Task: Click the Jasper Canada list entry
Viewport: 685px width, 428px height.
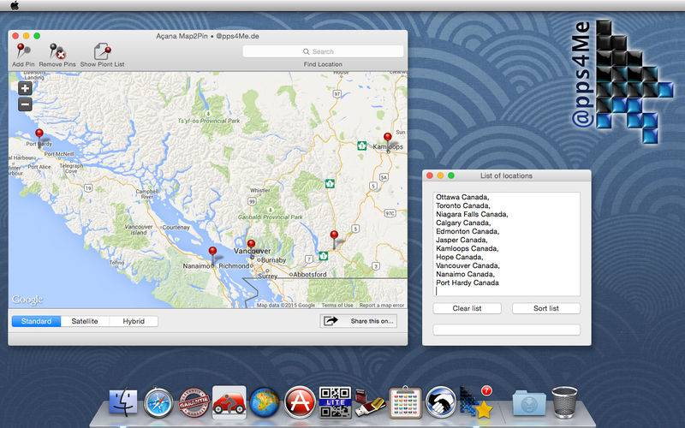Action: tap(462, 240)
